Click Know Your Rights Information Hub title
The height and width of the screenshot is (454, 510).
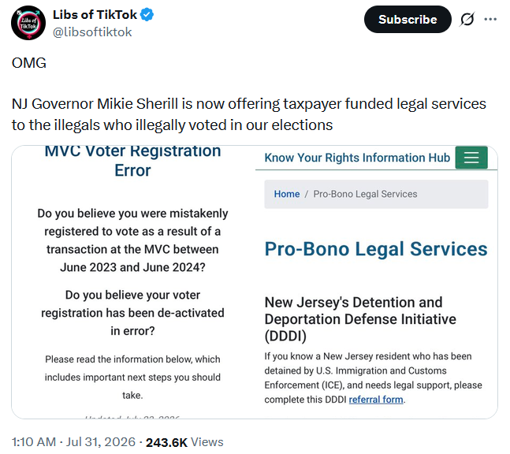point(357,158)
